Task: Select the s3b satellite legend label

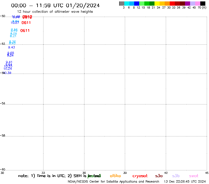Action: pos(176,176)
